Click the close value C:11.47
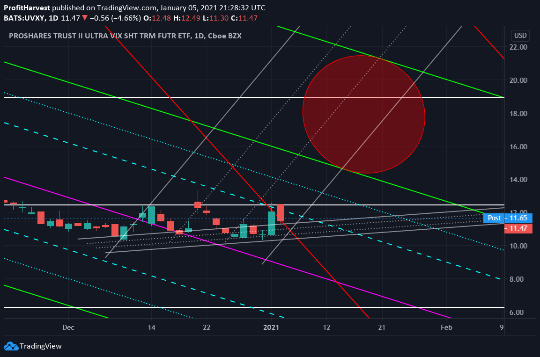 pos(244,18)
